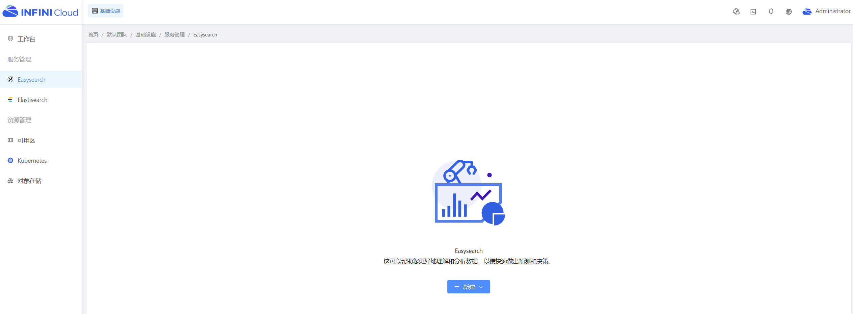Open the 基础设施 top tab
This screenshot has height=314, width=853.
tap(106, 11)
